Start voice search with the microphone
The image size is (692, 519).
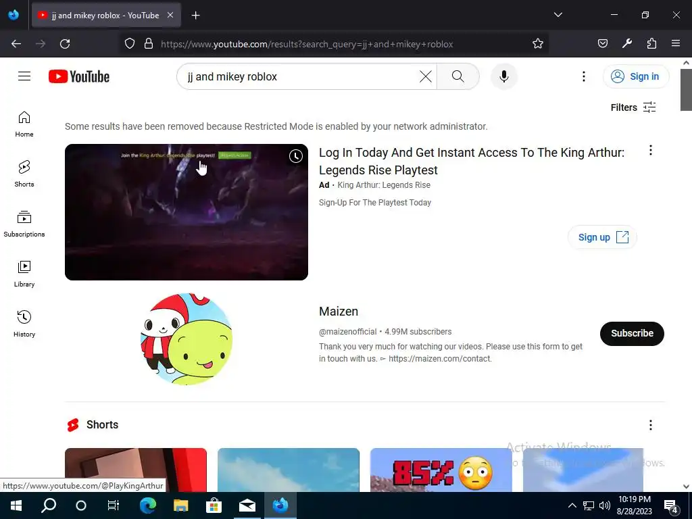[503, 76]
